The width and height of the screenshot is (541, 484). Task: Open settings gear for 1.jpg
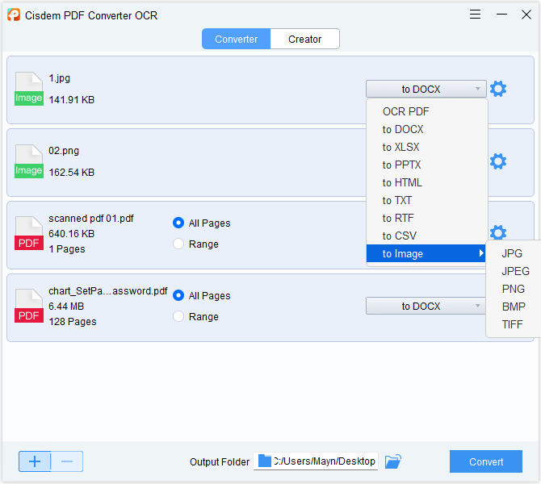tap(498, 89)
